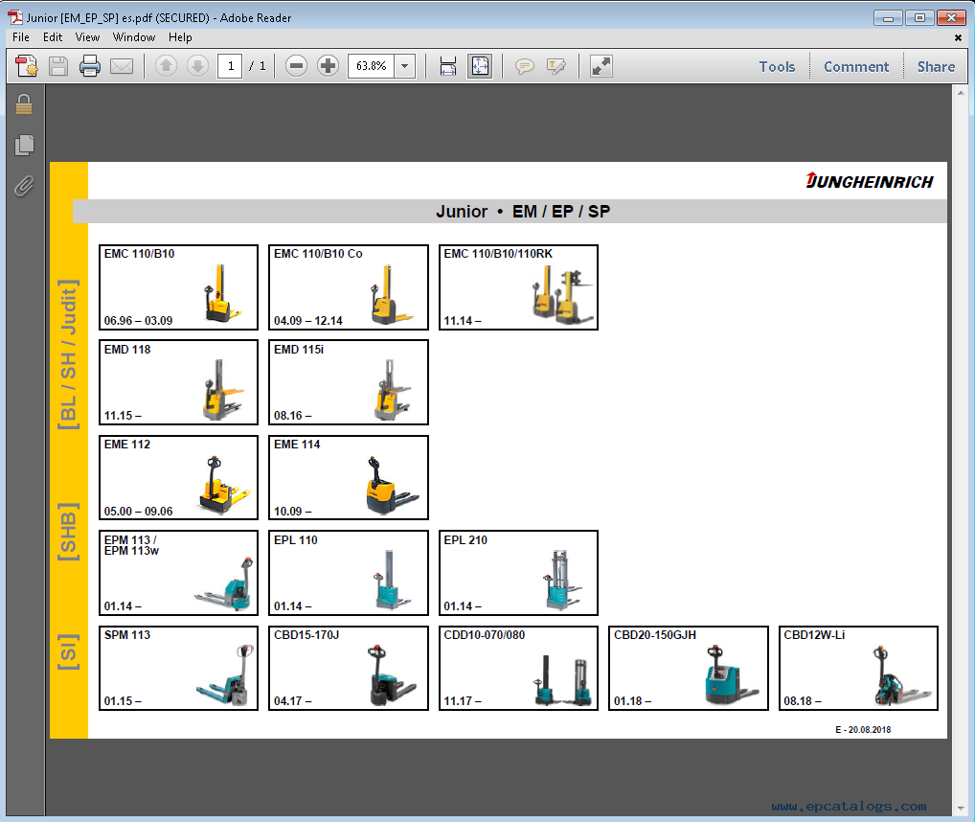Go to next page arrow
Screen dimensions: 975x822
tap(197, 66)
